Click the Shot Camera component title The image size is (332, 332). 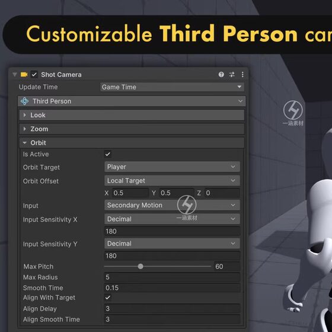pyautogui.click(x=61, y=75)
